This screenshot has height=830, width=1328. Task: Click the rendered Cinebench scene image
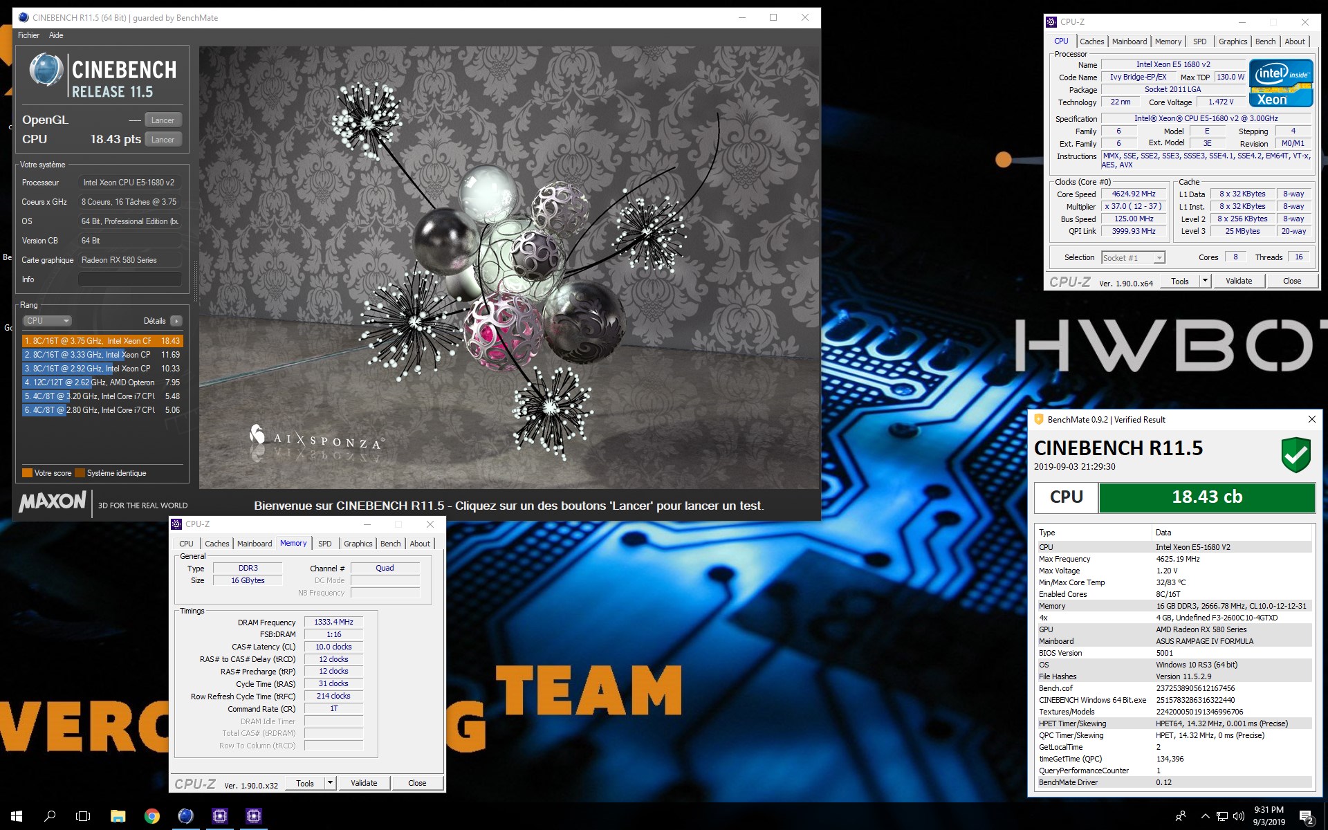point(509,268)
